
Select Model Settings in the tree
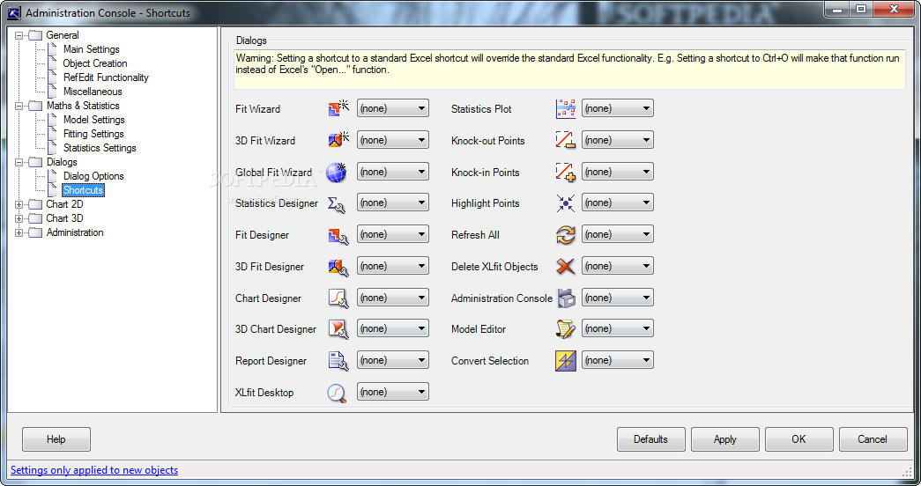pos(94,120)
